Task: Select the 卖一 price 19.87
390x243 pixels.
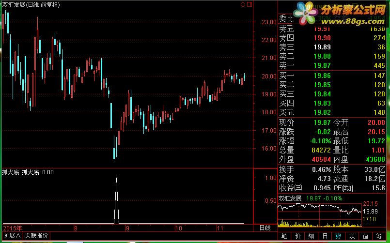Action: click(x=322, y=65)
